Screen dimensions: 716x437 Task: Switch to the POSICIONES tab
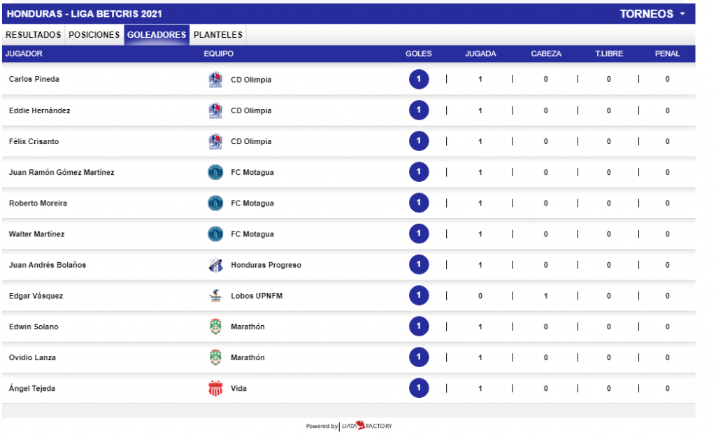[x=94, y=35]
